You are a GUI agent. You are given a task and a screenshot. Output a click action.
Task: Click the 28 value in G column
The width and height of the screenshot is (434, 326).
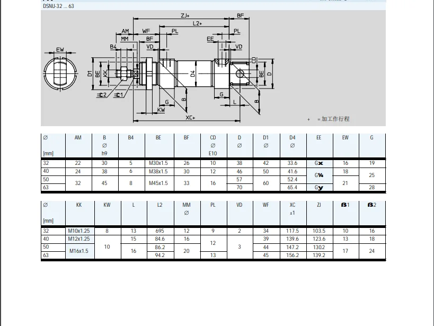pos(371,188)
